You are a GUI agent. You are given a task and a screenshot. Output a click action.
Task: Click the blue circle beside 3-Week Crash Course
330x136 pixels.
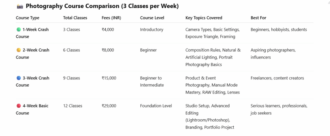pos(18,78)
